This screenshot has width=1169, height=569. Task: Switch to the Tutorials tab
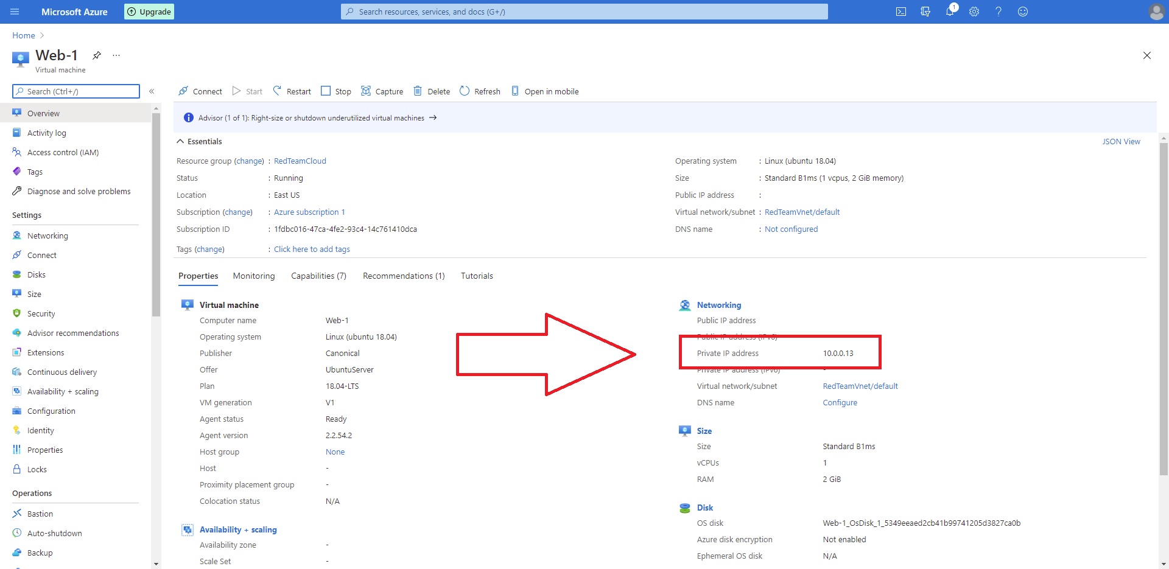[477, 276]
